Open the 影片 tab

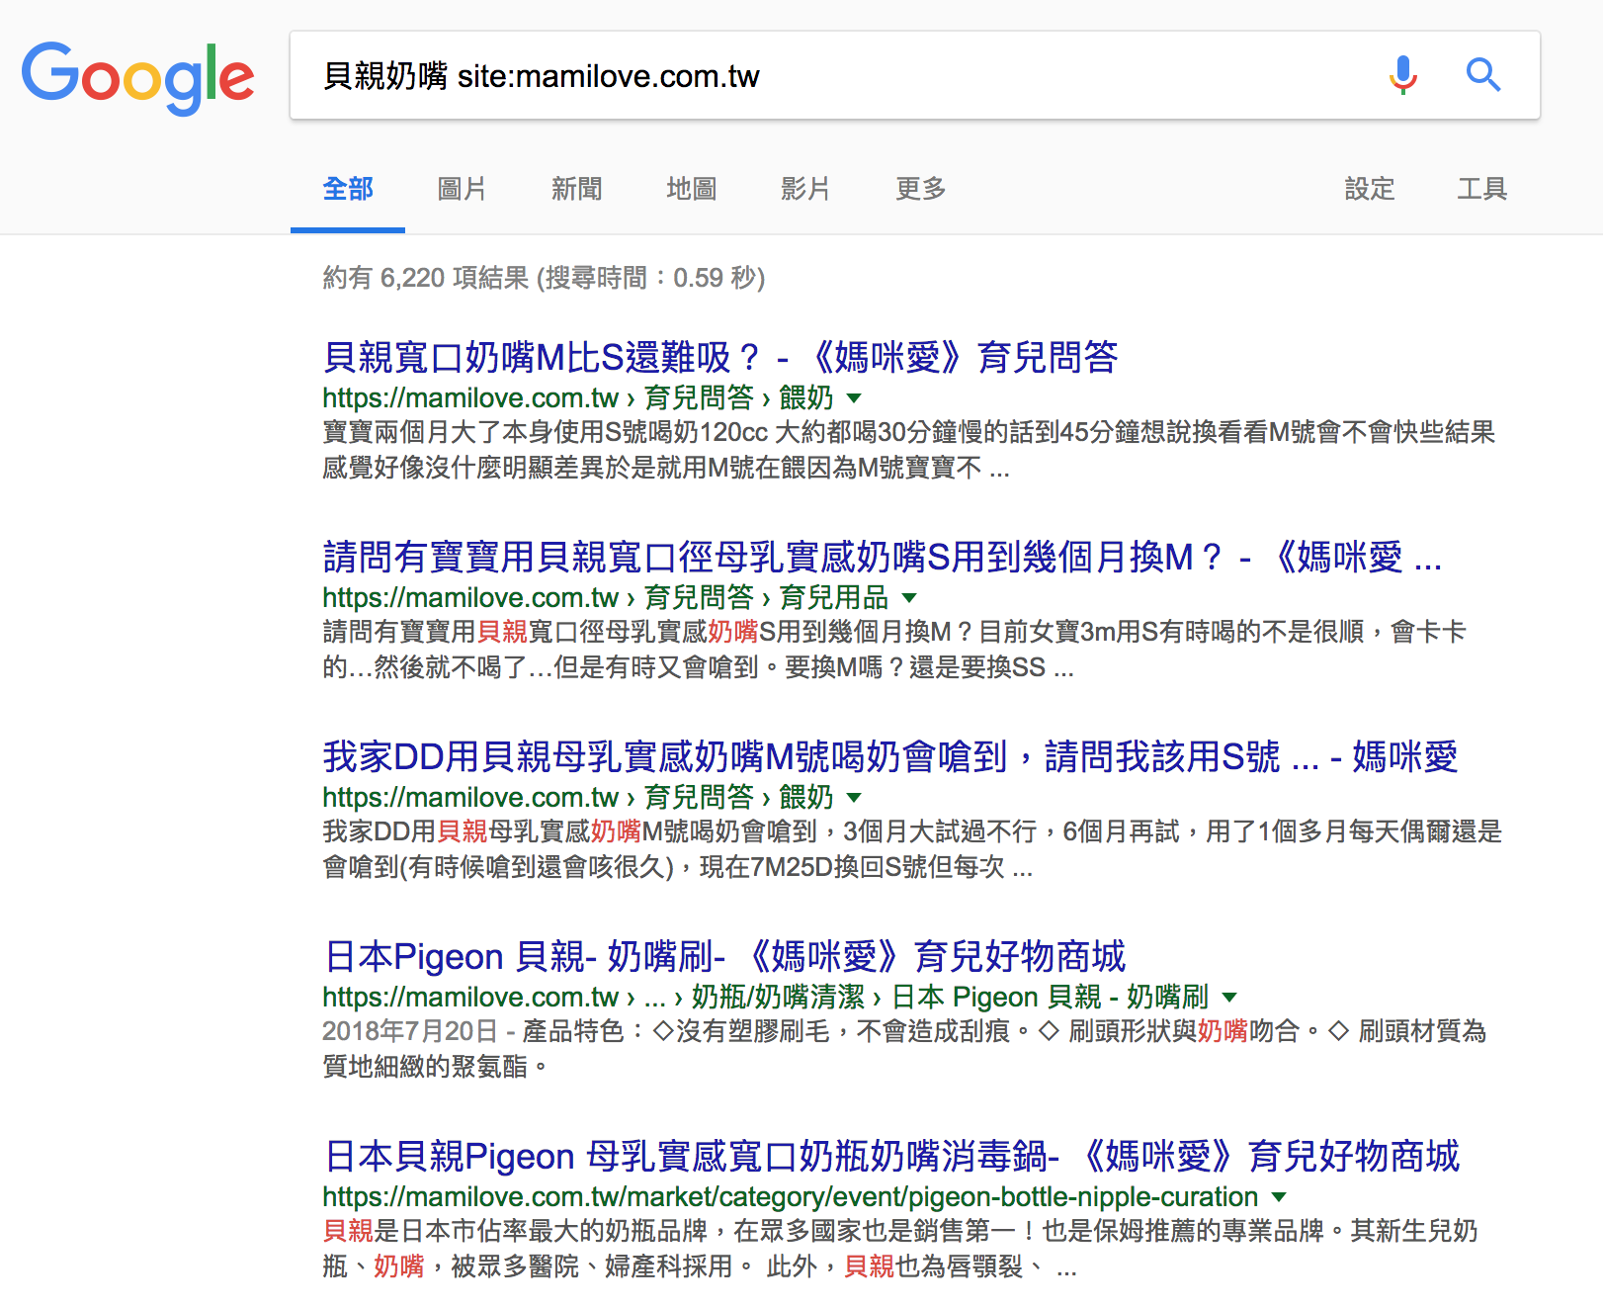pos(805,189)
